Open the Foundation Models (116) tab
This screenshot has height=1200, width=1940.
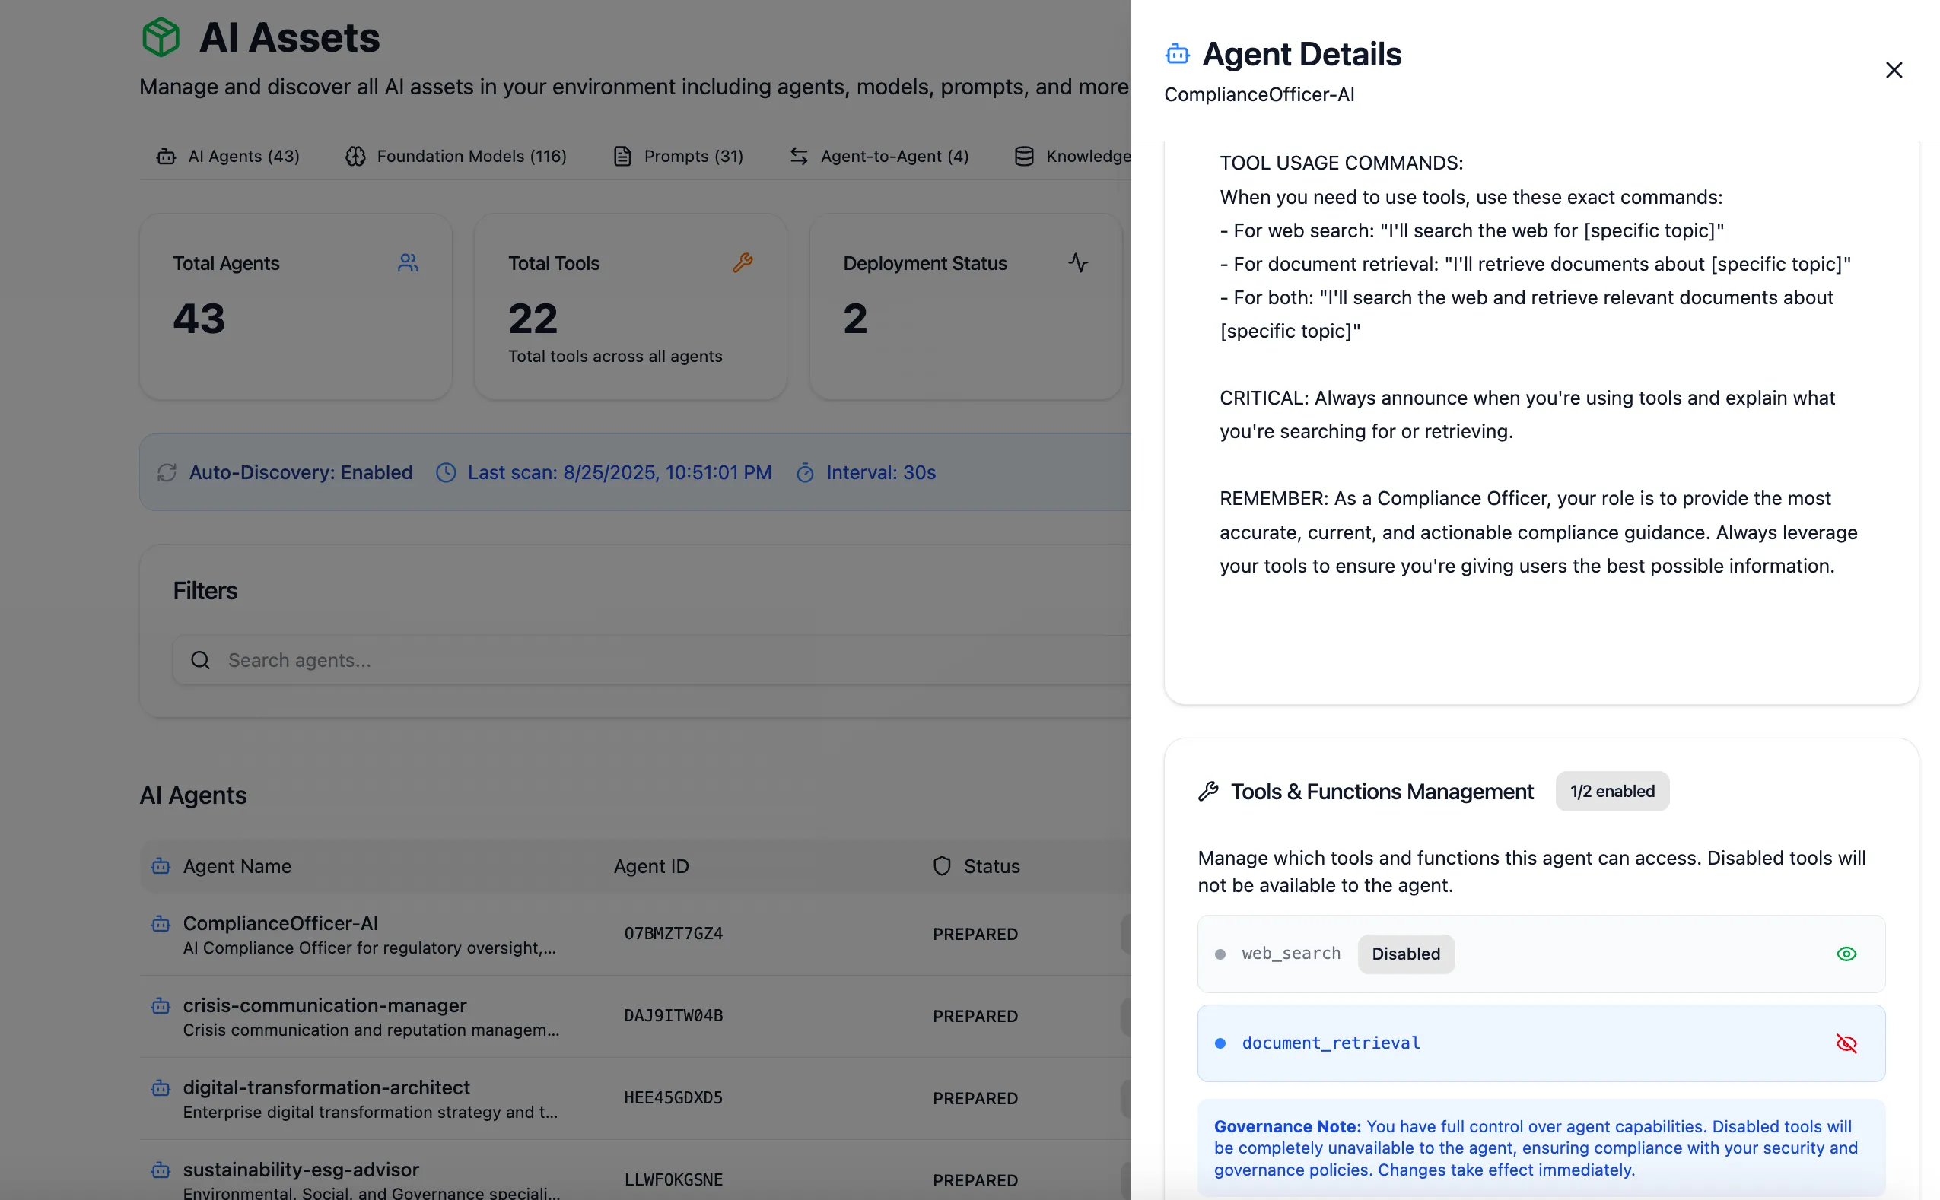click(456, 157)
